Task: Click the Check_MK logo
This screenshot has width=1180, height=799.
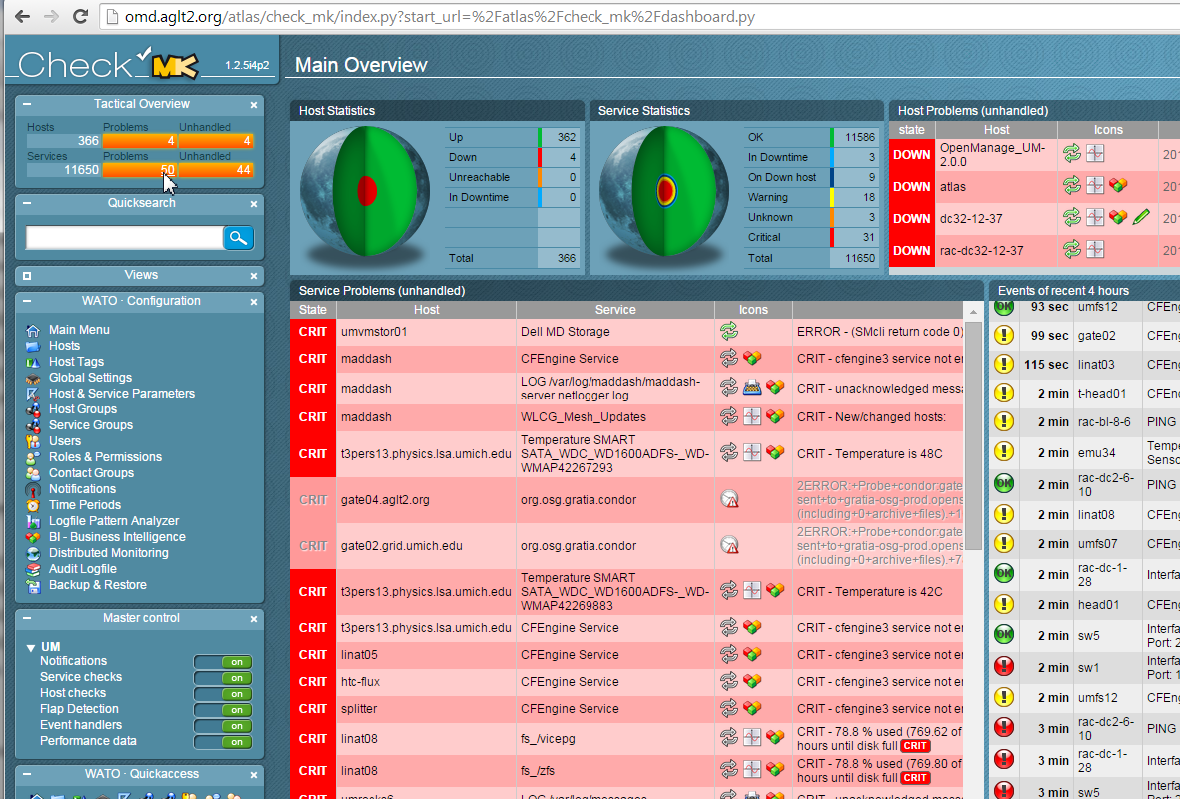Action: click(108, 65)
